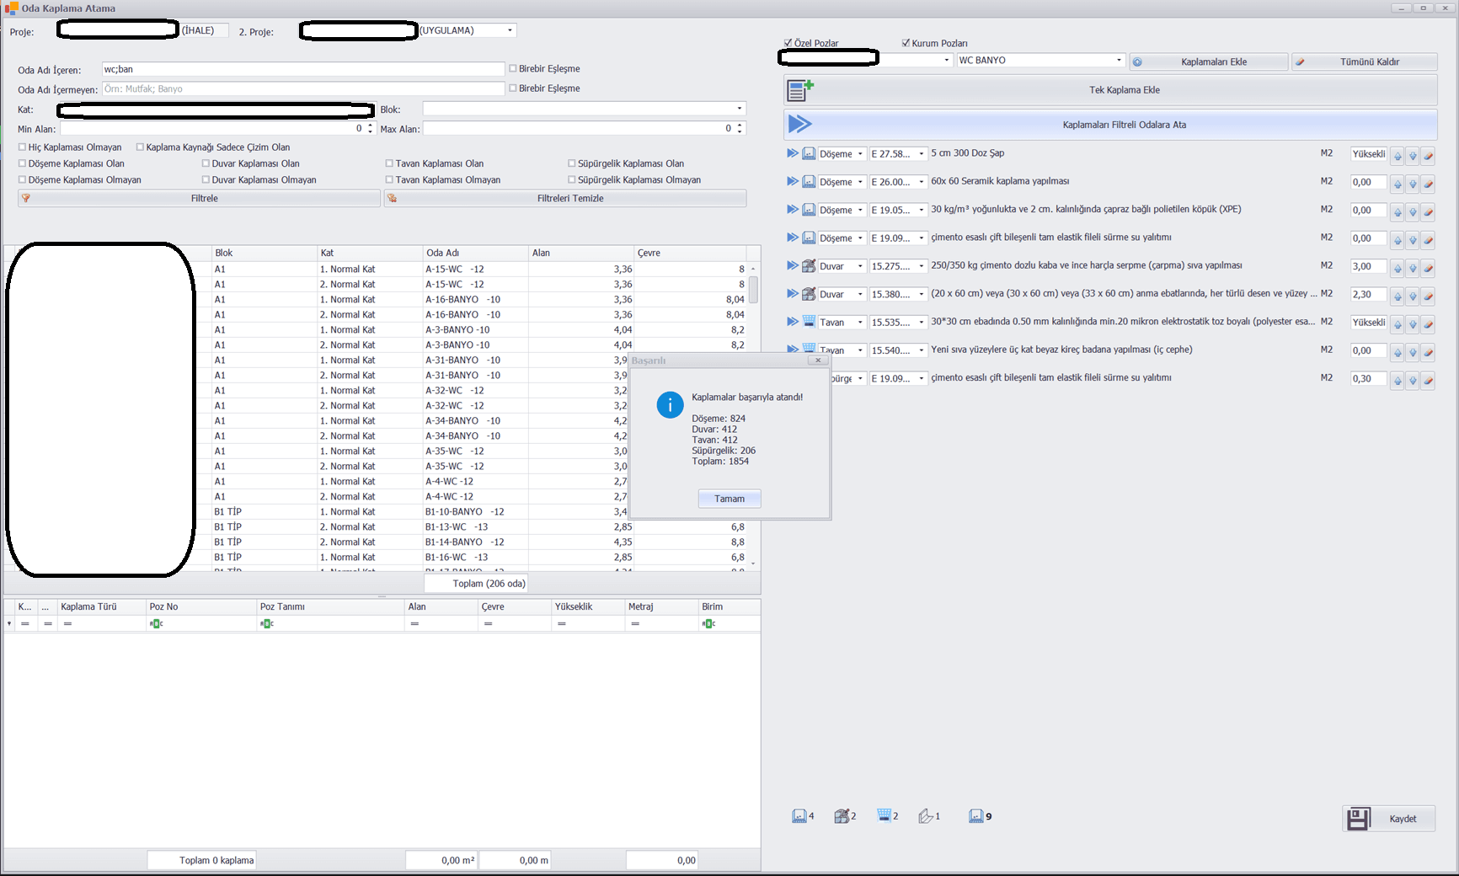Viewport: 1459px width, 876px height.
Task: Click the assign arrow icon for 5 cm 300 Doz Şap
Action: point(793,153)
